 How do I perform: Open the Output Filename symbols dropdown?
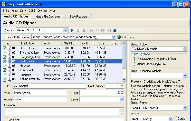[185, 76]
